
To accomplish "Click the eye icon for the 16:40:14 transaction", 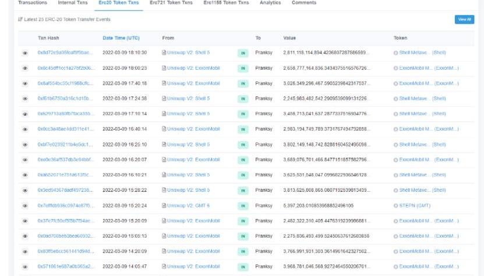I will pos(25,129).
